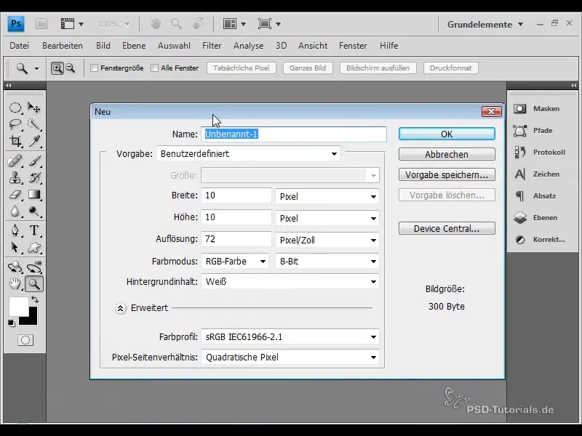Select the Hand tool in toolbox
This screenshot has height=436, width=582.
click(15, 284)
